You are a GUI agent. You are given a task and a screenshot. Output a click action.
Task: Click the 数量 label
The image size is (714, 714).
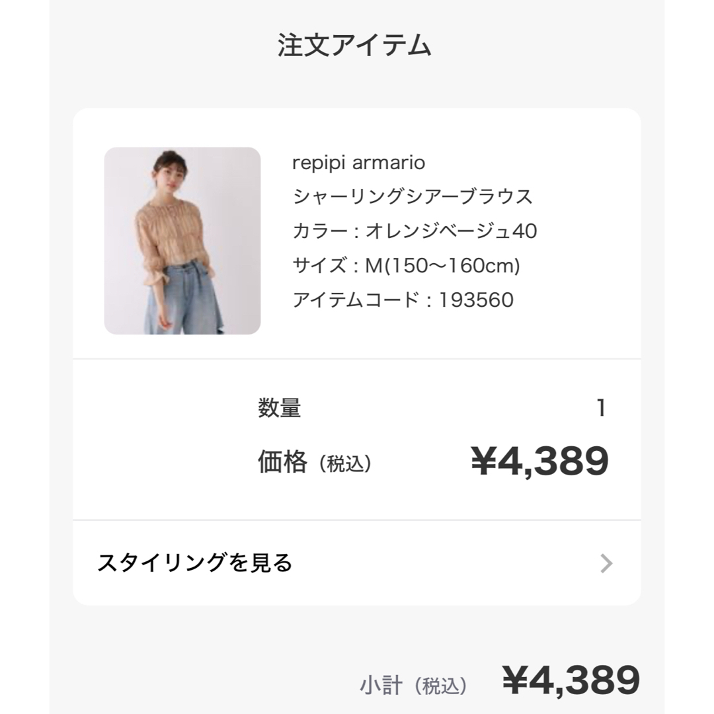(279, 407)
